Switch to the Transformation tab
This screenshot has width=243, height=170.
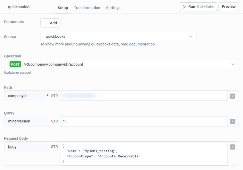point(87,8)
